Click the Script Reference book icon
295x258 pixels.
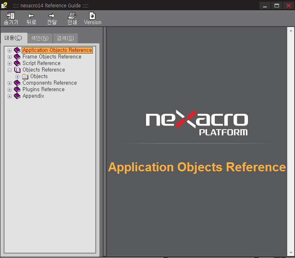[x=17, y=63]
